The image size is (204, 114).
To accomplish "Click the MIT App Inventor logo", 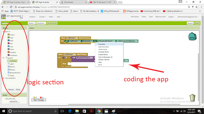I will (x=3, y=17).
